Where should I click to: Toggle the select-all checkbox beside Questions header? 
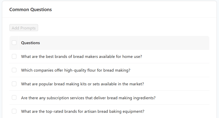tap(14, 43)
